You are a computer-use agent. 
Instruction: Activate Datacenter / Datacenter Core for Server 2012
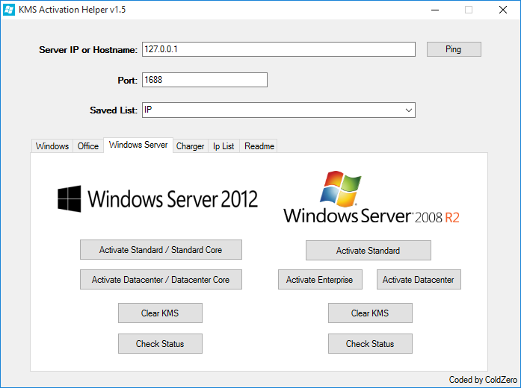pyautogui.click(x=161, y=280)
